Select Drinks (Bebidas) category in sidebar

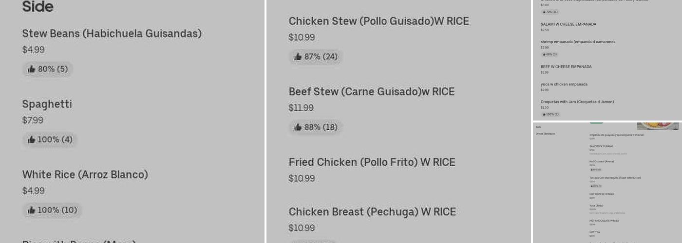pyautogui.click(x=545, y=134)
